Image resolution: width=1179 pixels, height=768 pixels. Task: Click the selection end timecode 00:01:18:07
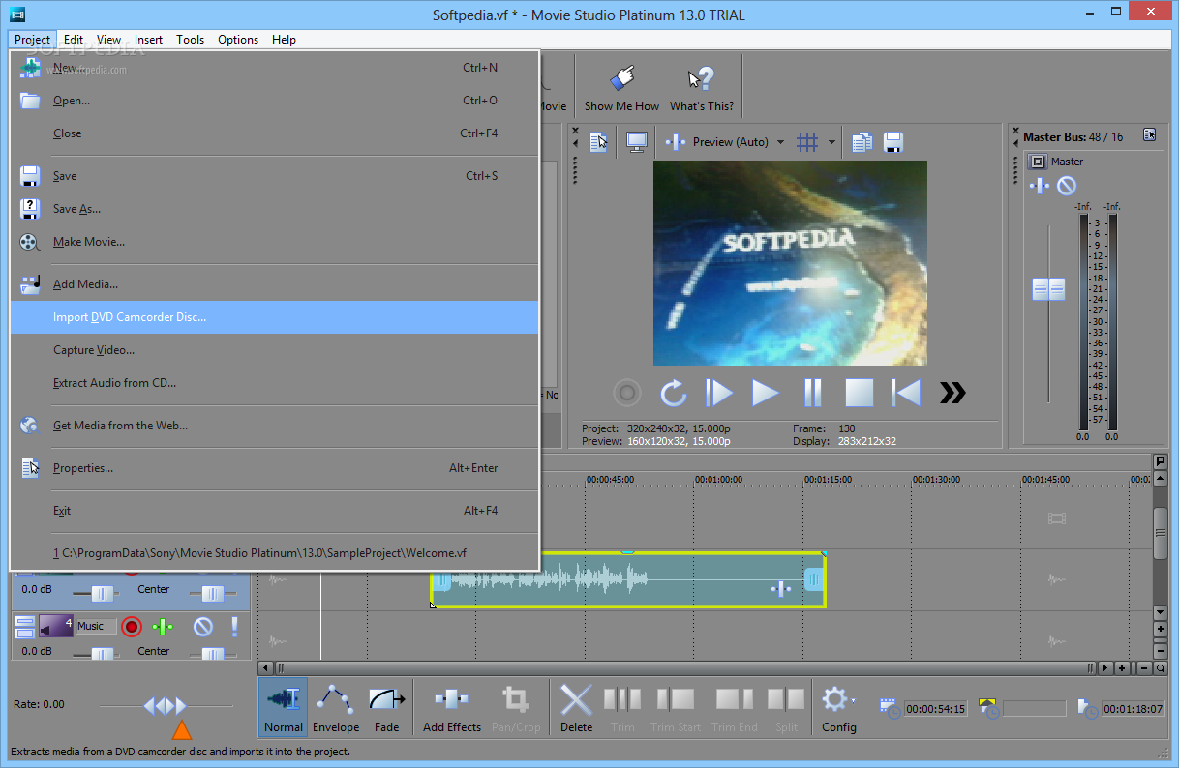coord(1134,708)
